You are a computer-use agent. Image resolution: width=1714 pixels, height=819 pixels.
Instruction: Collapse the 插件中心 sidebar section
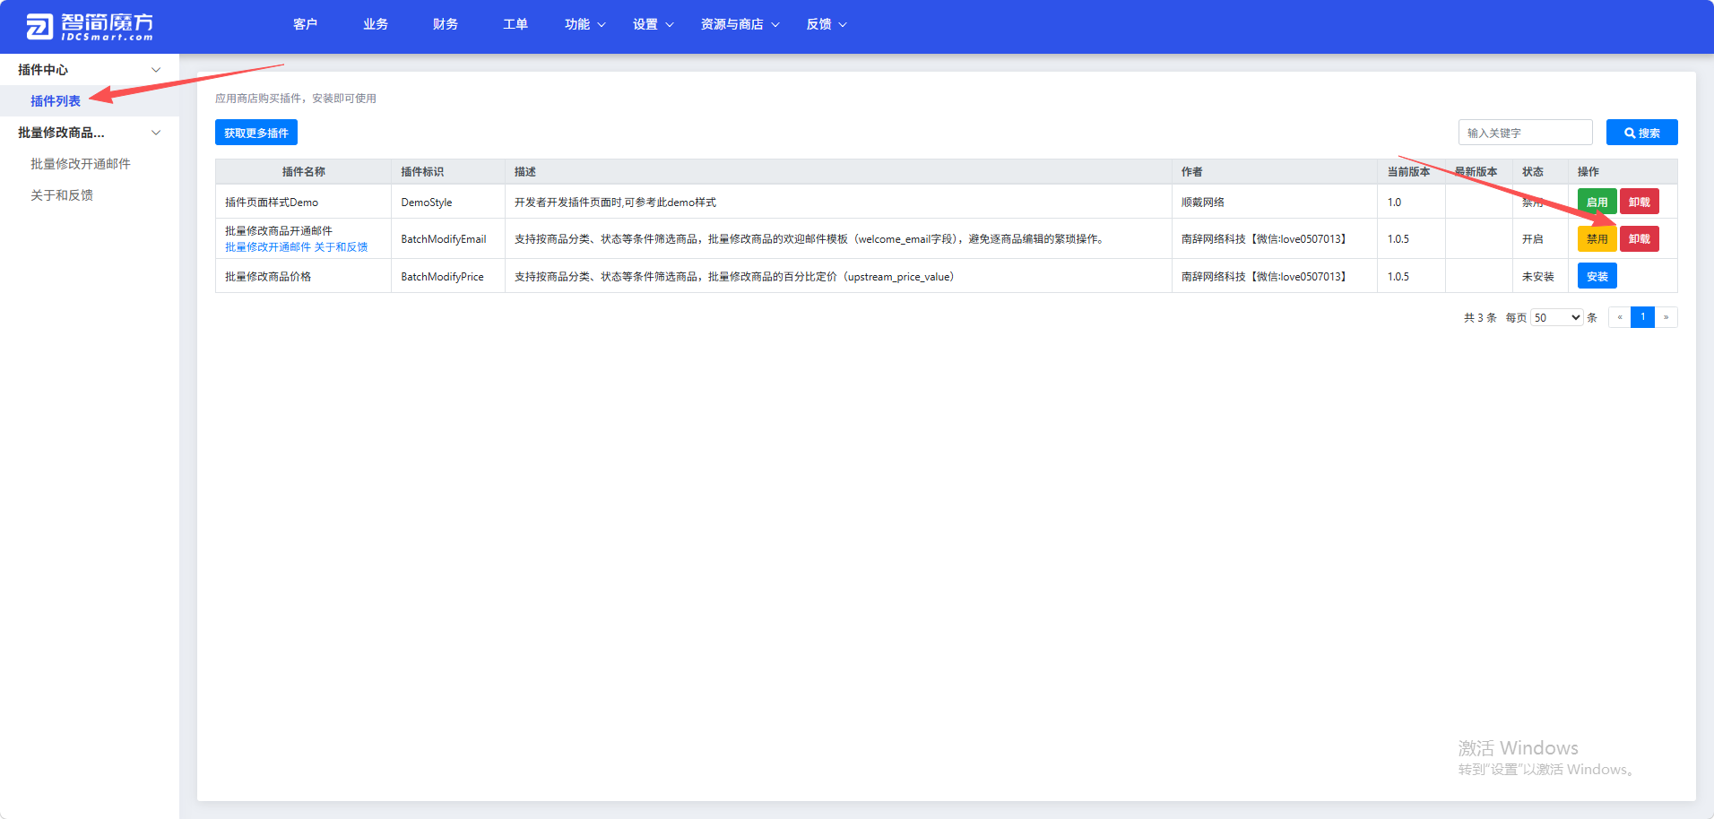pos(90,69)
